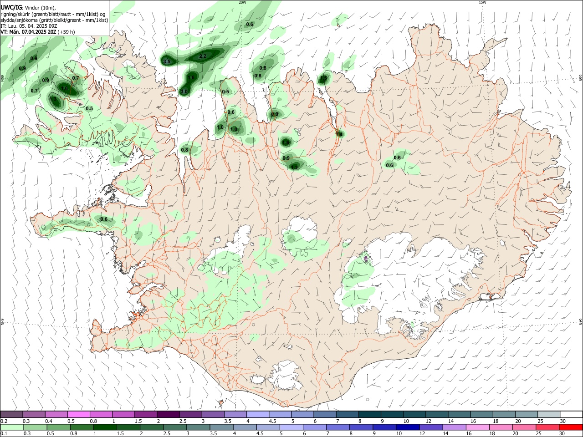Viewport: 583px width, 437px height.
Task: Click the '(+59 h)' forecast offset text
Action: pyautogui.click(x=66, y=32)
